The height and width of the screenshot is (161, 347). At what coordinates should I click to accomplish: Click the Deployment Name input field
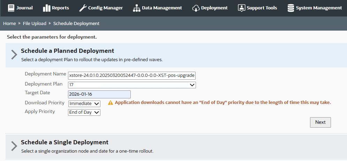(x=132, y=75)
